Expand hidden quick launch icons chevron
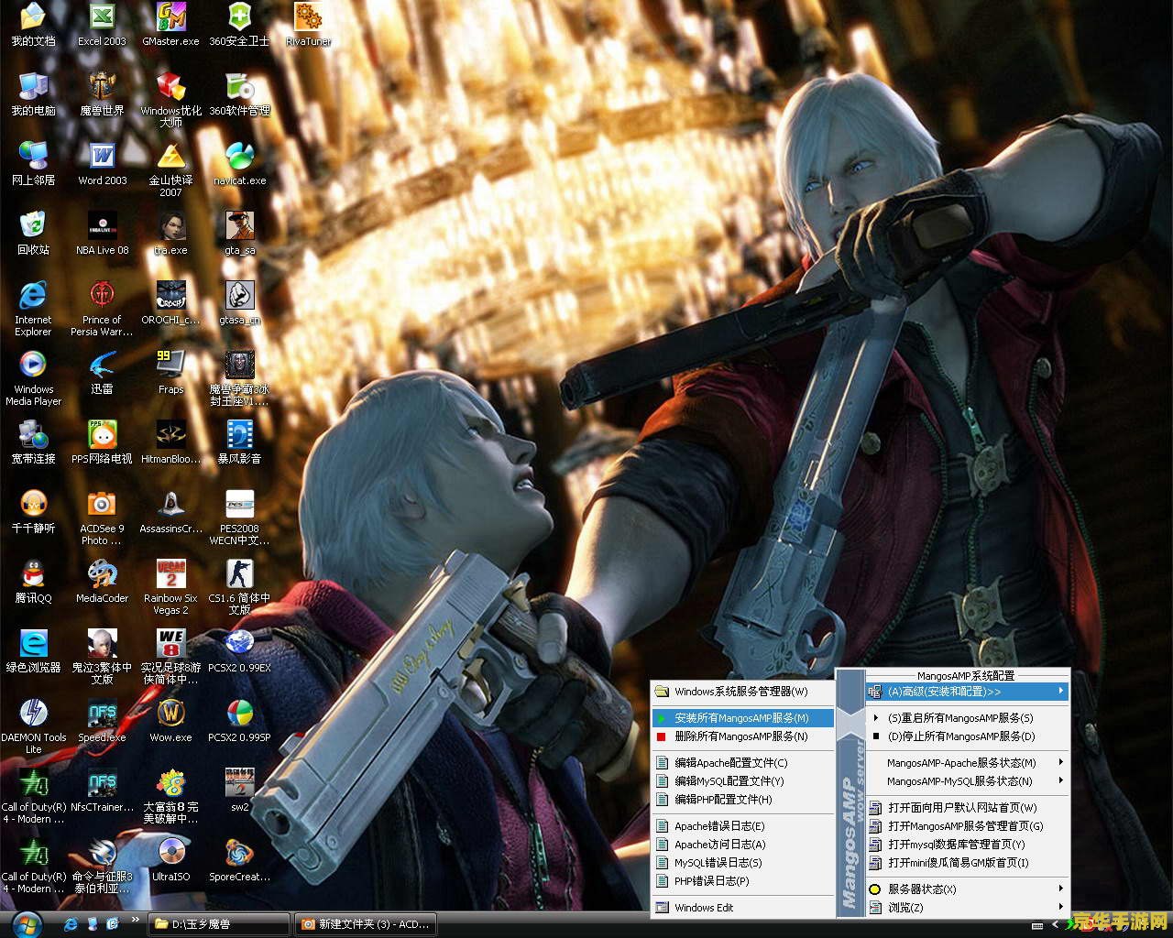 click(x=136, y=920)
